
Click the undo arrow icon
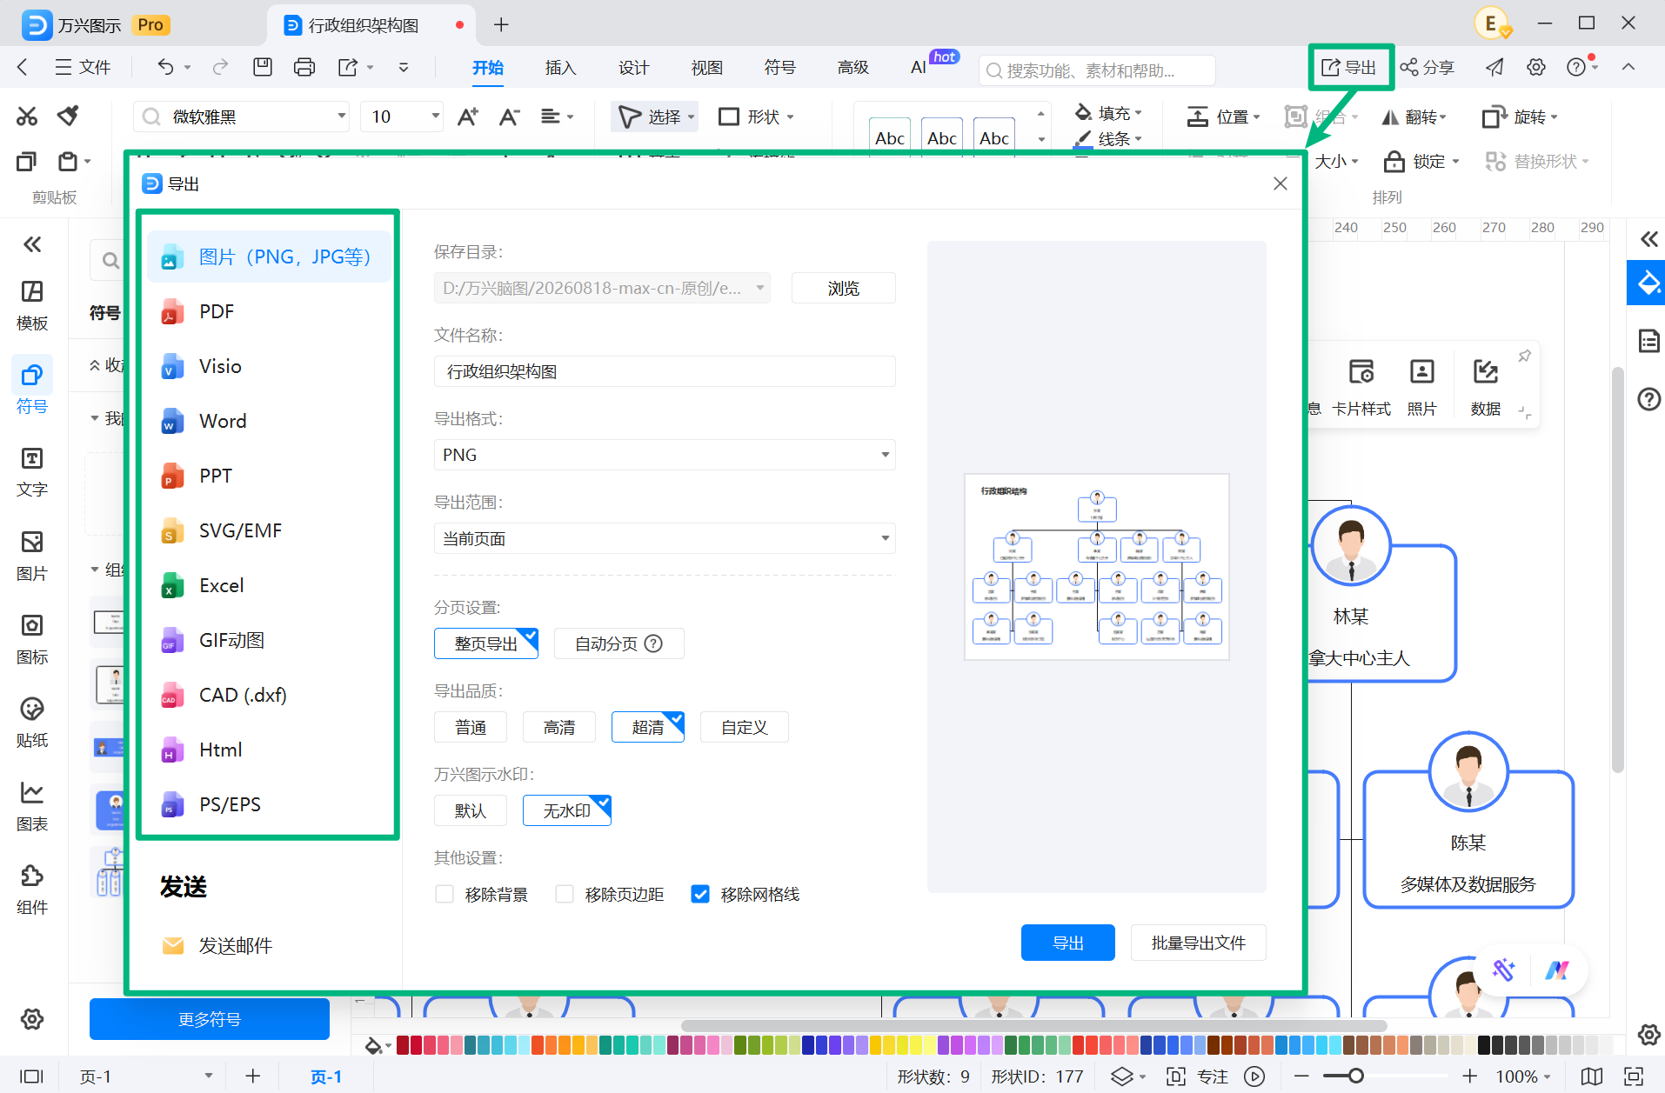point(165,67)
